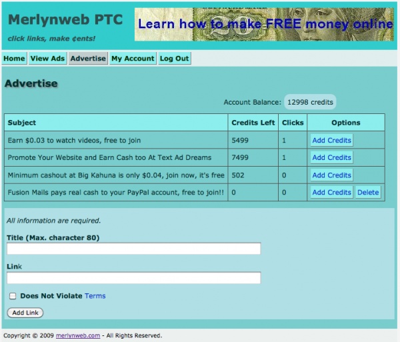Go to the View Ads tab
The image size is (400, 342).
(47, 59)
